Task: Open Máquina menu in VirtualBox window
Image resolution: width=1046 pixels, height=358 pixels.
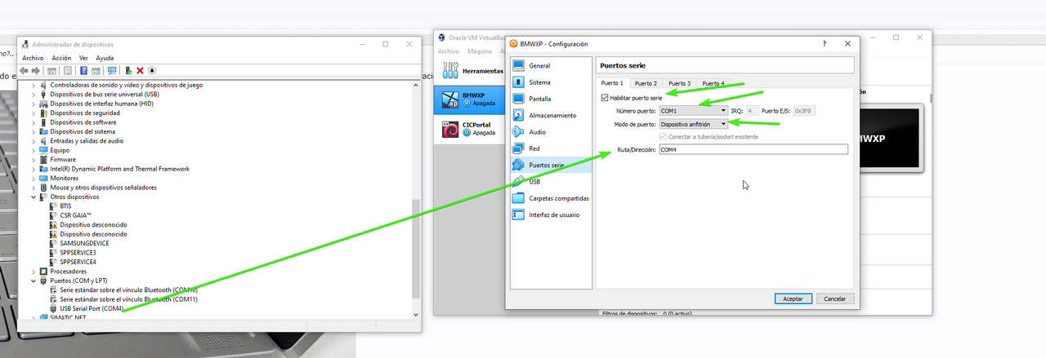Action: point(480,51)
